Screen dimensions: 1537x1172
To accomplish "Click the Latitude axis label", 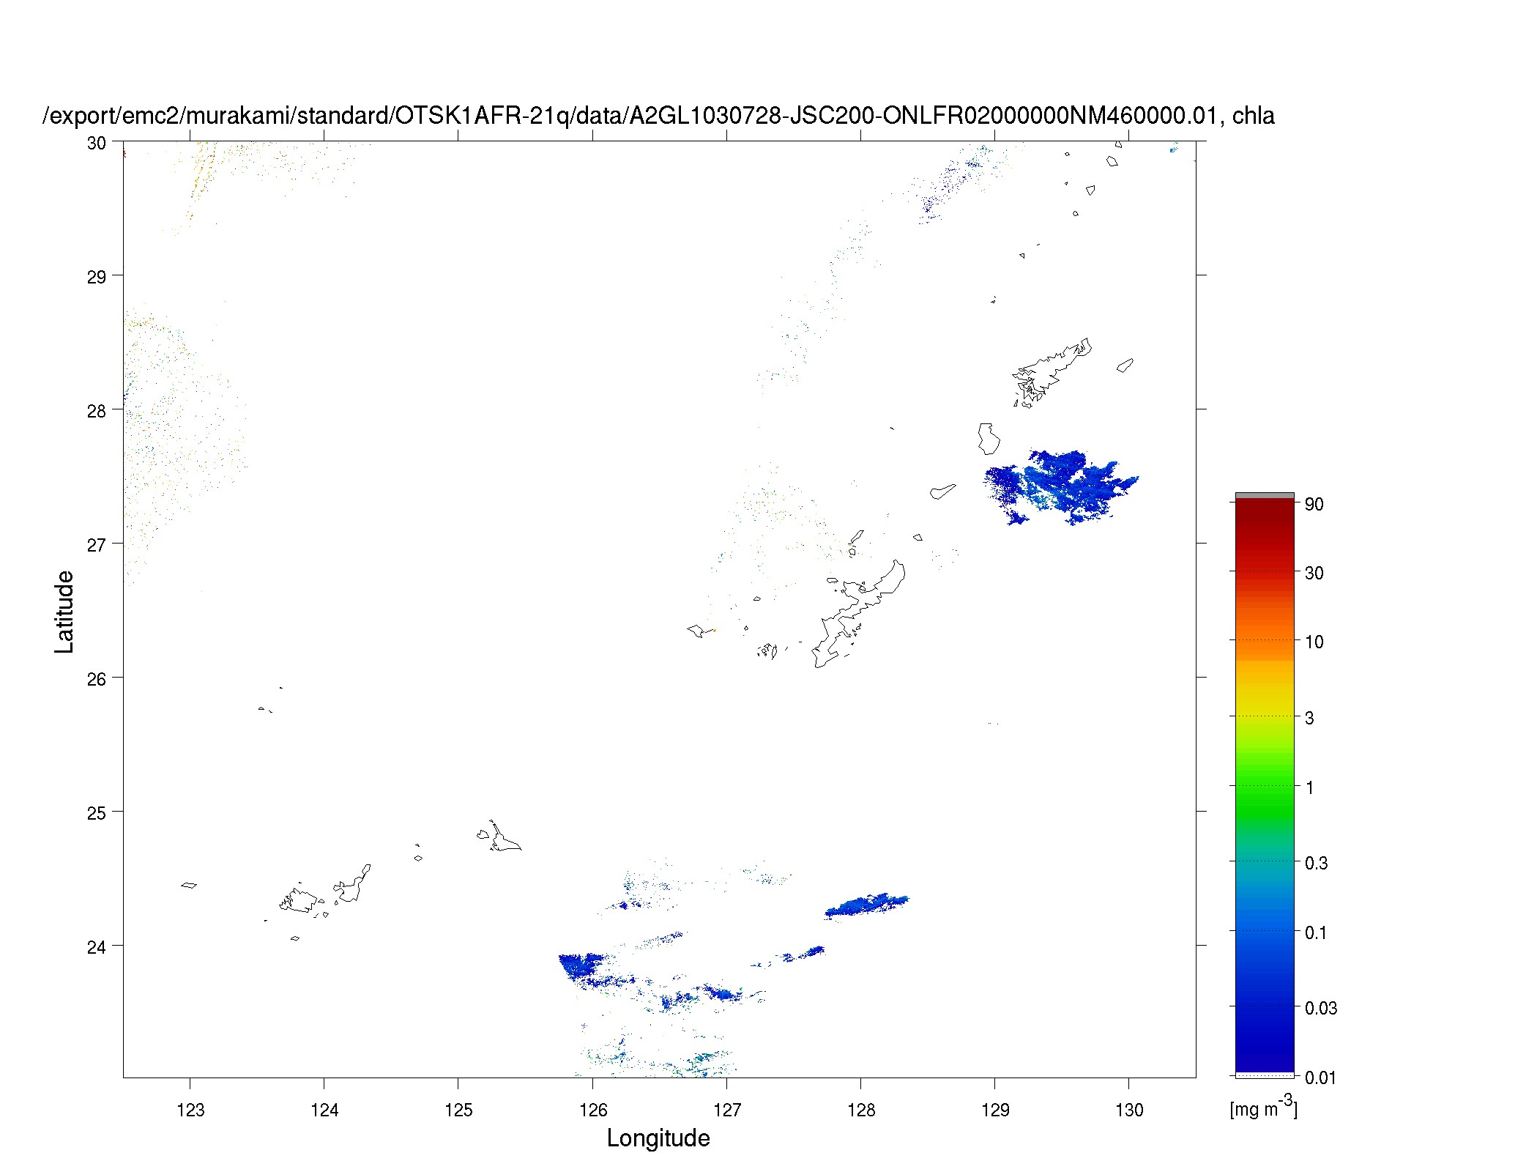I will (x=64, y=612).
